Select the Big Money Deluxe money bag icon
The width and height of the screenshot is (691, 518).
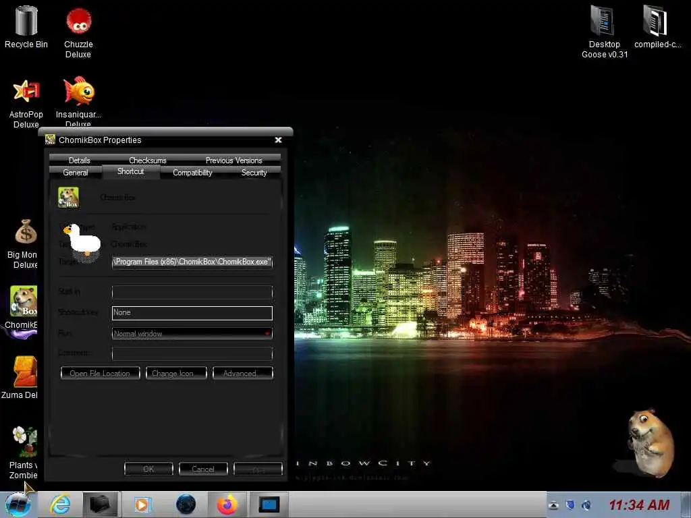coord(26,232)
